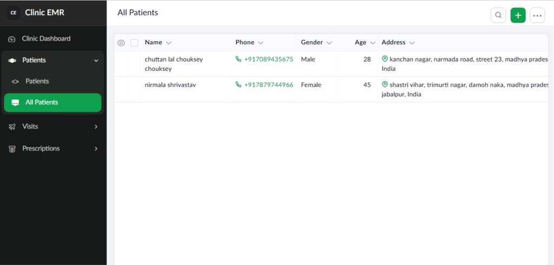The image size is (554, 265).
Task: Click the Visits rocket icon
Action: pos(12,127)
